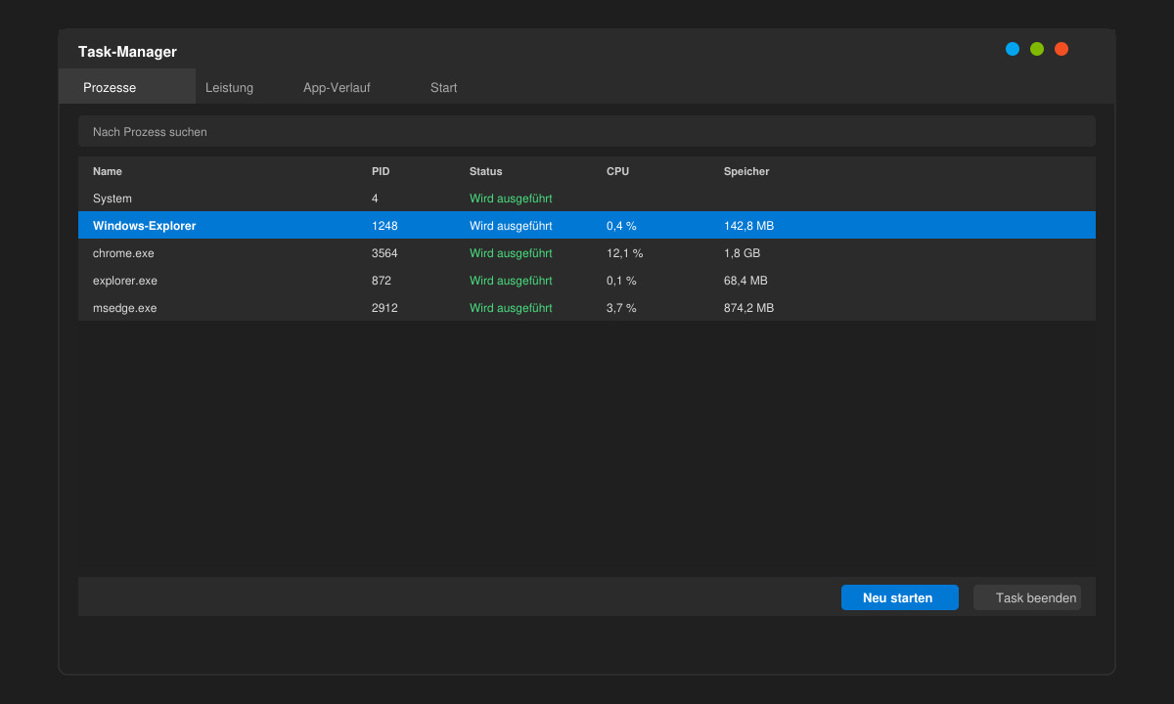Click the 0,4 % CPU value
Image resolution: width=1174 pixels, height=704 pixels.
click(x=621, y=225)
